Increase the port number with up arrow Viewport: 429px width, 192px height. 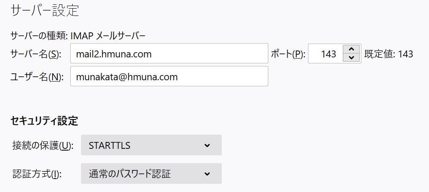[x=351, y=50]
